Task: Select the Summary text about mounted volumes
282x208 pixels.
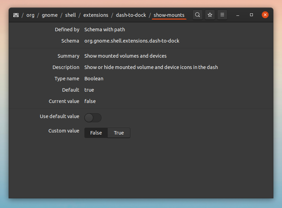Action: pos(125,56)
